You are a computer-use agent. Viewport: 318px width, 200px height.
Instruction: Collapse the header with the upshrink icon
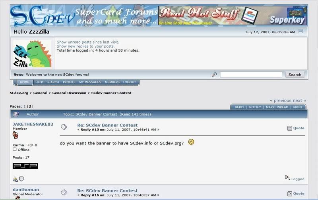click(301, 32)
